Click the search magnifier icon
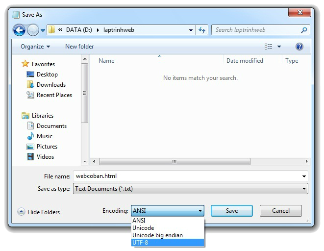Screen dimensions: 324x251 click(x=304, y=30)
